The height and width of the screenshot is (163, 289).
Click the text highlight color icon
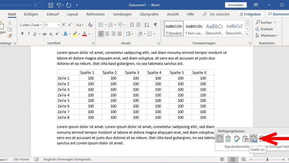(75, 34)
